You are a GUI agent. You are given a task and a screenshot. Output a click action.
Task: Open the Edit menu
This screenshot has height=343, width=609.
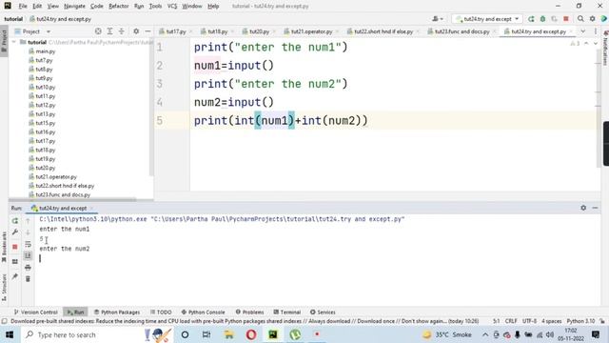(37, 7)
